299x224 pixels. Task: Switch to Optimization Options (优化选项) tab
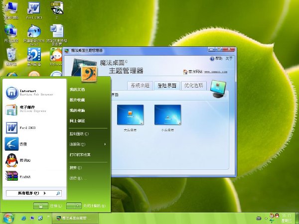(x=194, y=86)
